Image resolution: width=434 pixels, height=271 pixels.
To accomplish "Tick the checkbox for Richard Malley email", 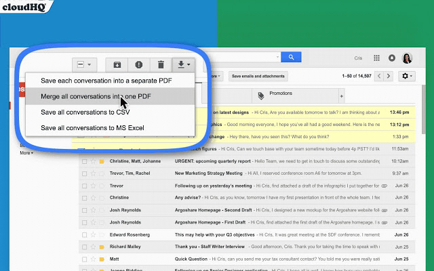I will coord(84,247).
